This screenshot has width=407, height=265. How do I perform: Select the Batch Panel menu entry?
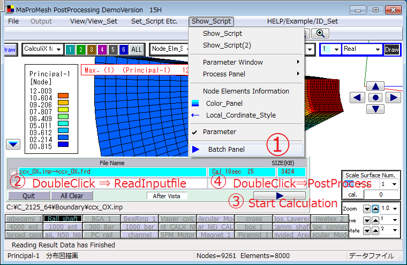coord(246,149)
